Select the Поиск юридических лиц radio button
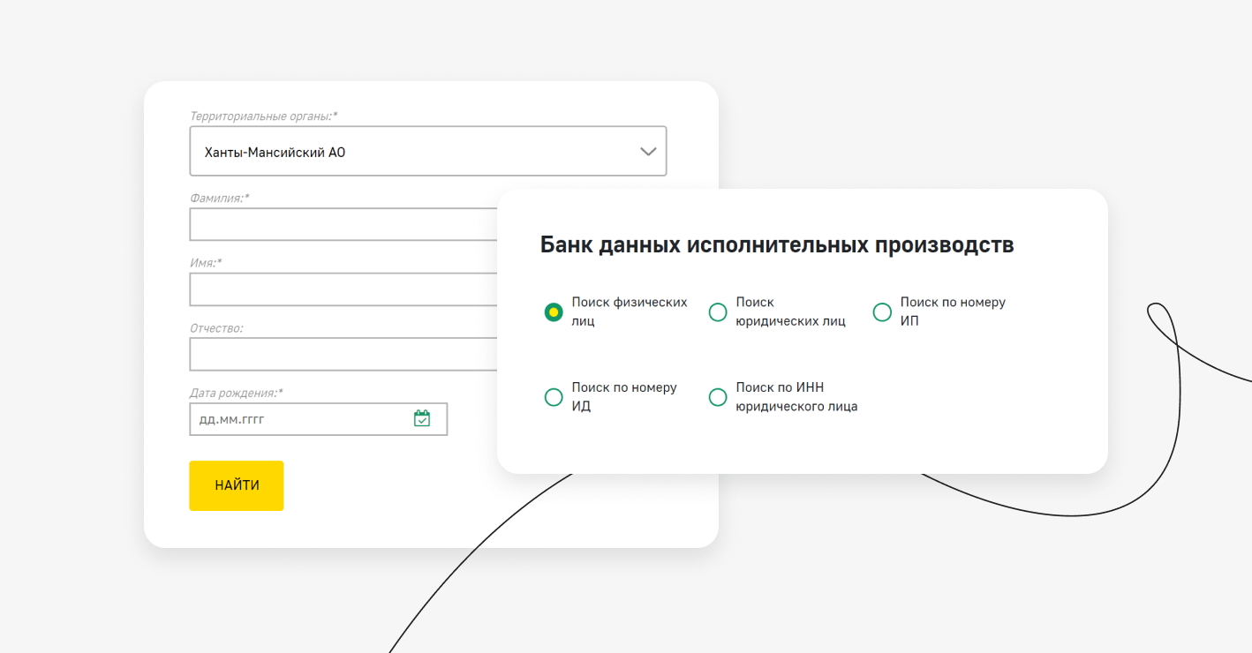This screenshot has width=1252, height=653. 718,311
